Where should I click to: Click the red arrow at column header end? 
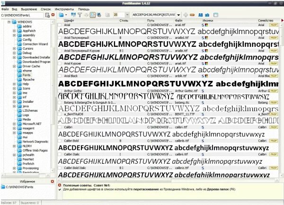[282, 20]
